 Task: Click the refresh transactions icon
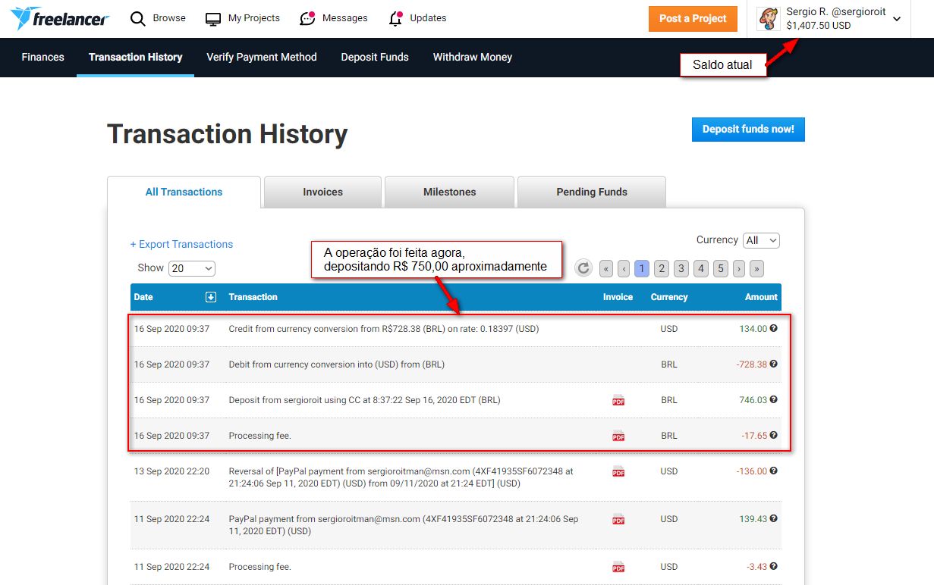(x=583, y=268)
